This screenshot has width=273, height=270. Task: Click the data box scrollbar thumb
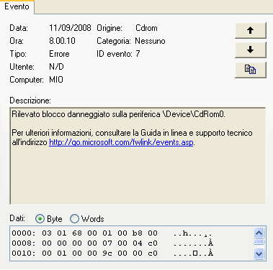[259, 242]
